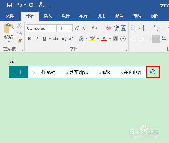Open text effects dropdown arrow

coord(86,39)
